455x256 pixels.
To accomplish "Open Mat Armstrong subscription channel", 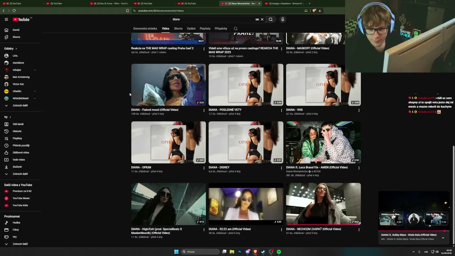I will click(x=21, y=77).
